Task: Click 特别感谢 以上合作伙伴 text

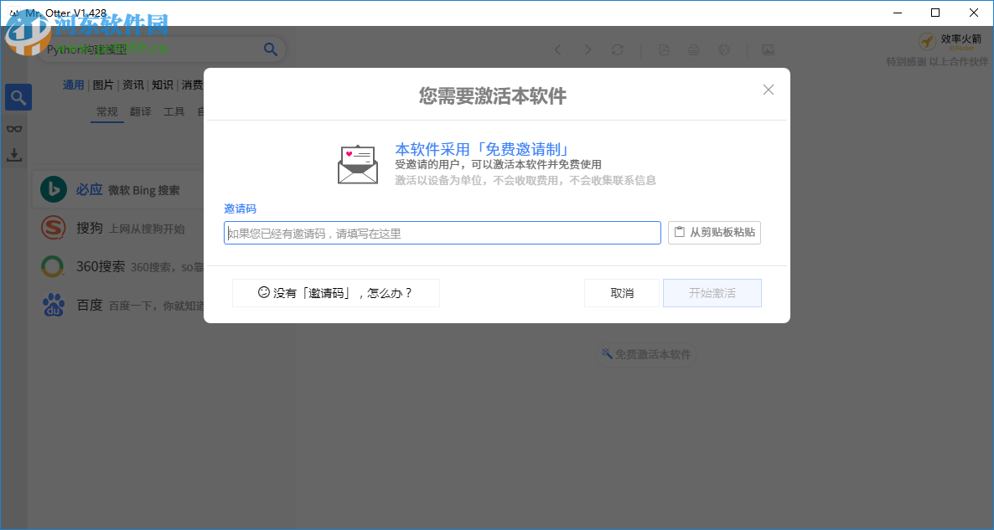Action: pos(937,61)
